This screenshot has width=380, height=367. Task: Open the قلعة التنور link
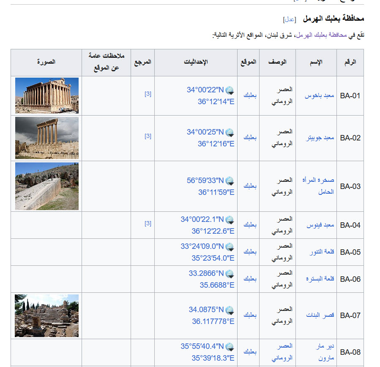[322, 252]
